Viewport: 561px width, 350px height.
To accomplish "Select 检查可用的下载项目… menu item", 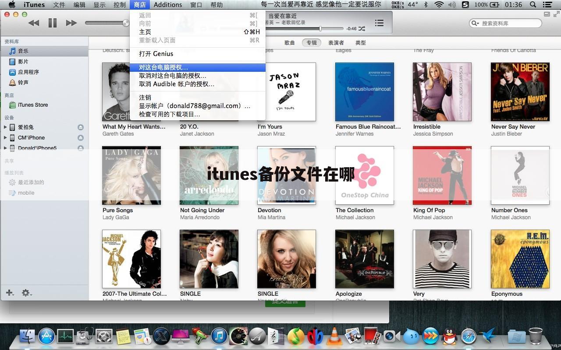I will [198, 114].
